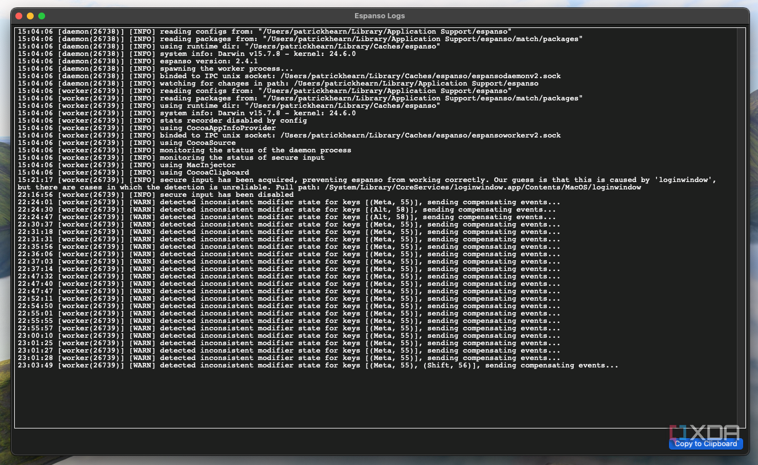This screenshot has width=758, height=465.
Task: Close the Espanso Logs window
Action: pyautogui.click(x=19, y=16)
